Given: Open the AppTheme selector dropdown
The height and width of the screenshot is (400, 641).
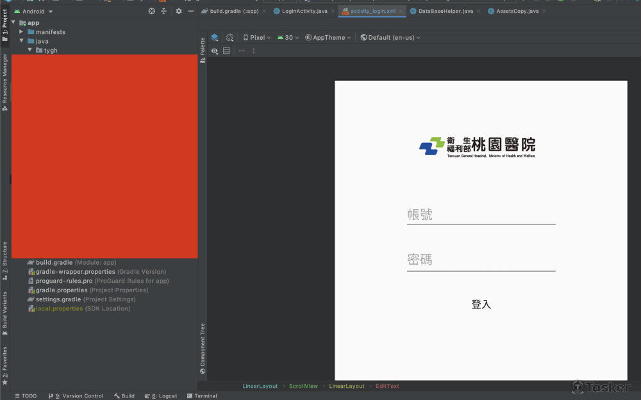Looking at the screenshot, I should pos(328,37).
